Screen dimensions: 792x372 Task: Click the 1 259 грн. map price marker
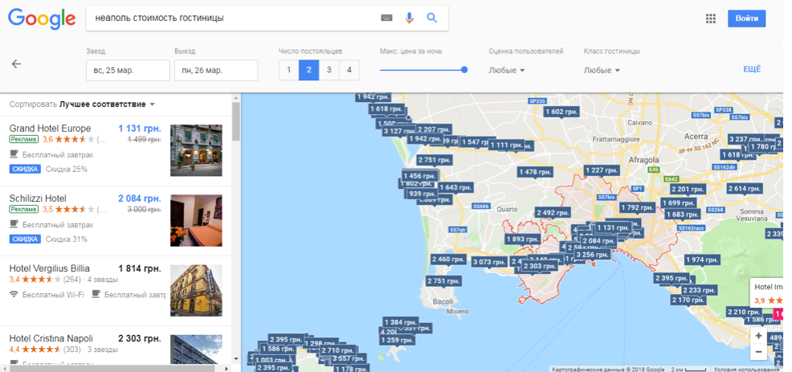[x=397, y=340]
